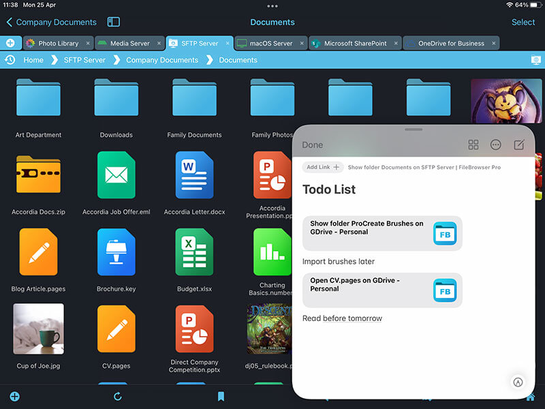The image size is (545, 409).
Task: Select Home in the breadcrumb path
Action: [33, 60]
